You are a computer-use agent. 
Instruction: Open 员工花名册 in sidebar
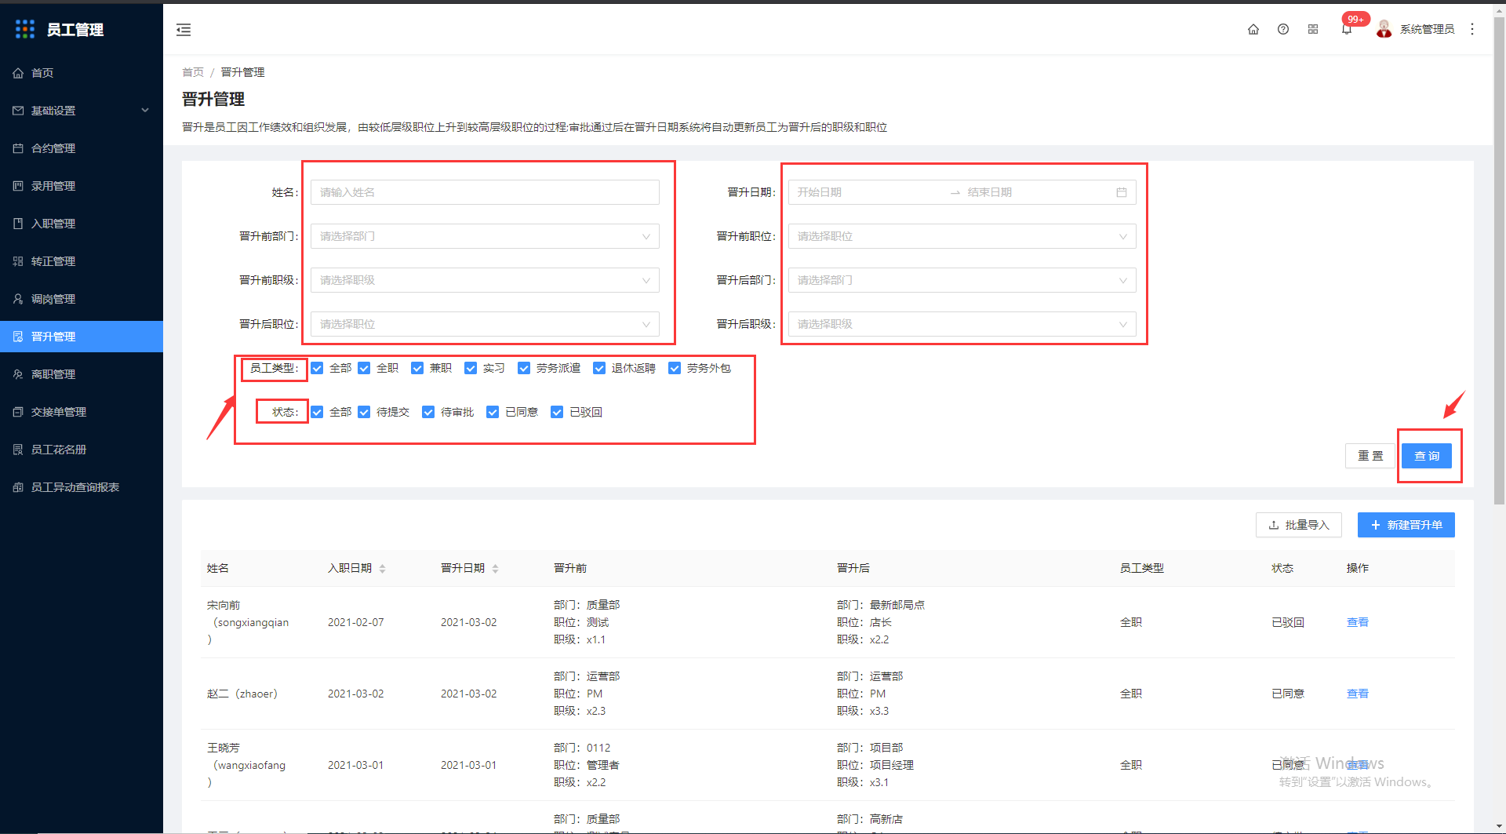pyautogui.click(x=82, y=450)
